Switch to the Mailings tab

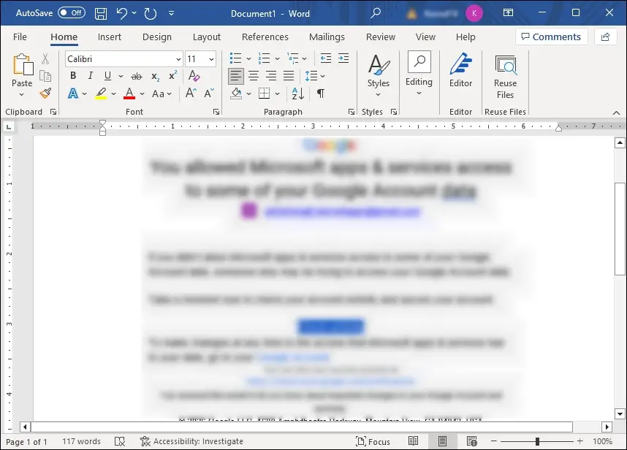(x=327, y=37)
